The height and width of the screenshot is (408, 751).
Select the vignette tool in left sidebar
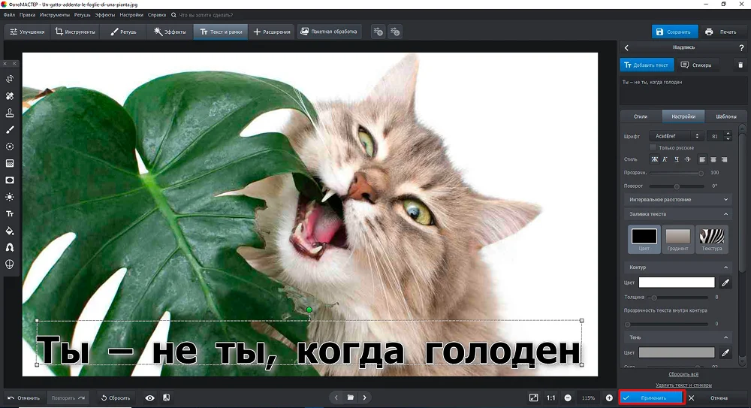[x=10, y=180]
